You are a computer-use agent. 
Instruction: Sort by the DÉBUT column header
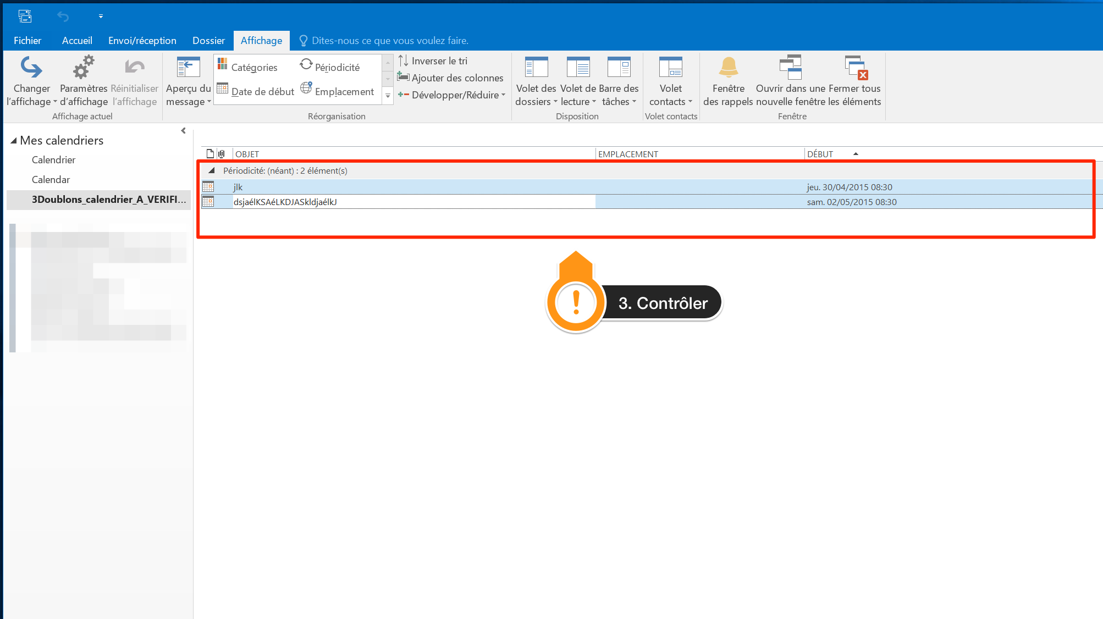pyautogui.click(x=820, y=154)
